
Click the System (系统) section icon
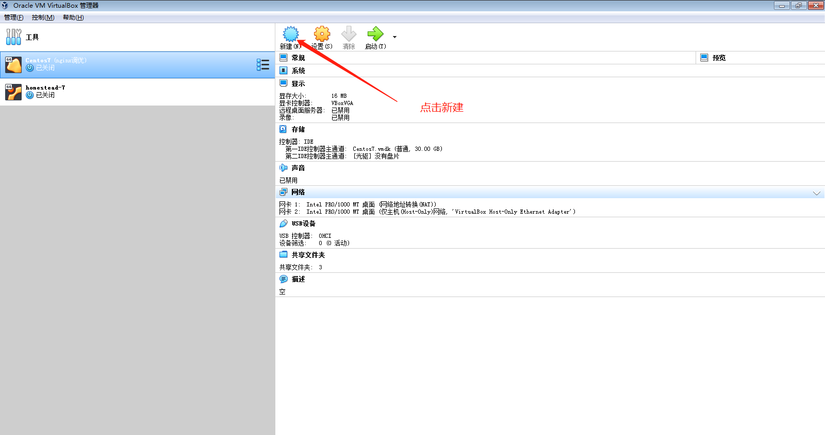pyautogui.click(x=284, y=71)
